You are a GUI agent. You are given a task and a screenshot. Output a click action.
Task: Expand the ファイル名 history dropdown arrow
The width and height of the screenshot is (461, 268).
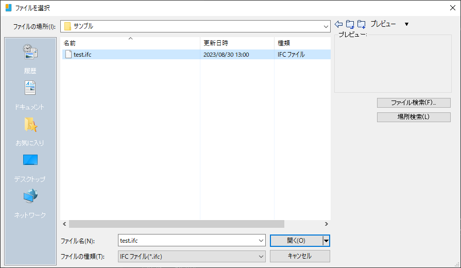point(261,241)
